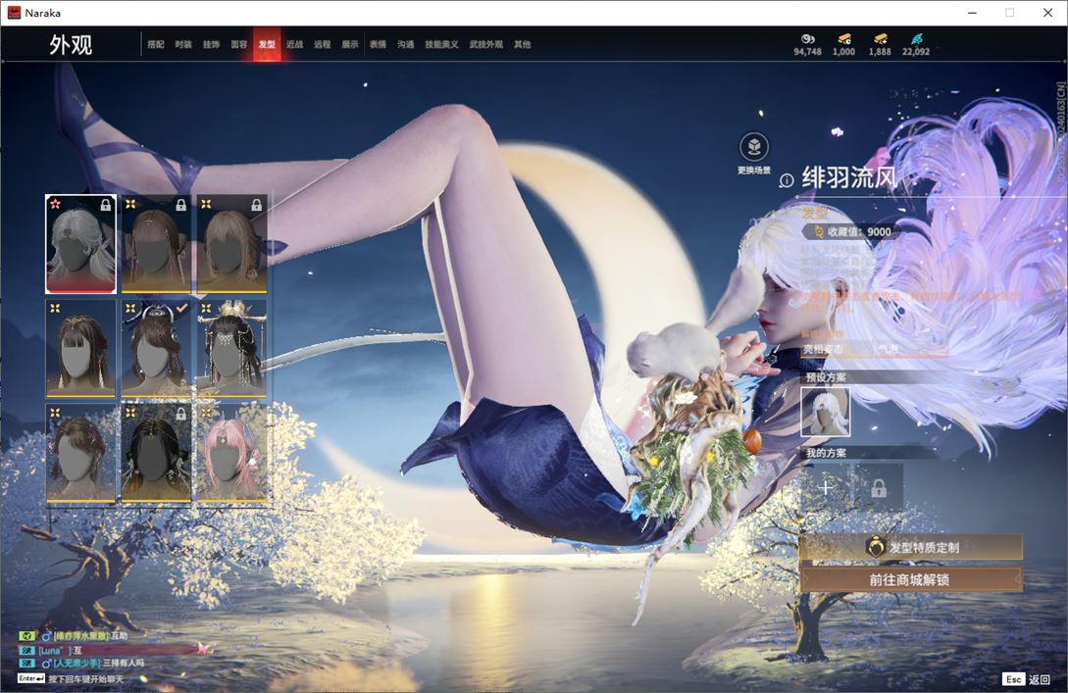This screenshot has height=693, width=1068.
Task: Go to the 技能奥义 tab
Action: tap(439, 45)
